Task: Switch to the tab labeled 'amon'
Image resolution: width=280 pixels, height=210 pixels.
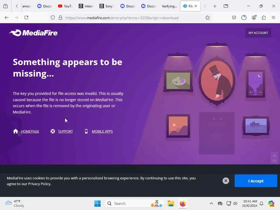Action: [27, 6]
